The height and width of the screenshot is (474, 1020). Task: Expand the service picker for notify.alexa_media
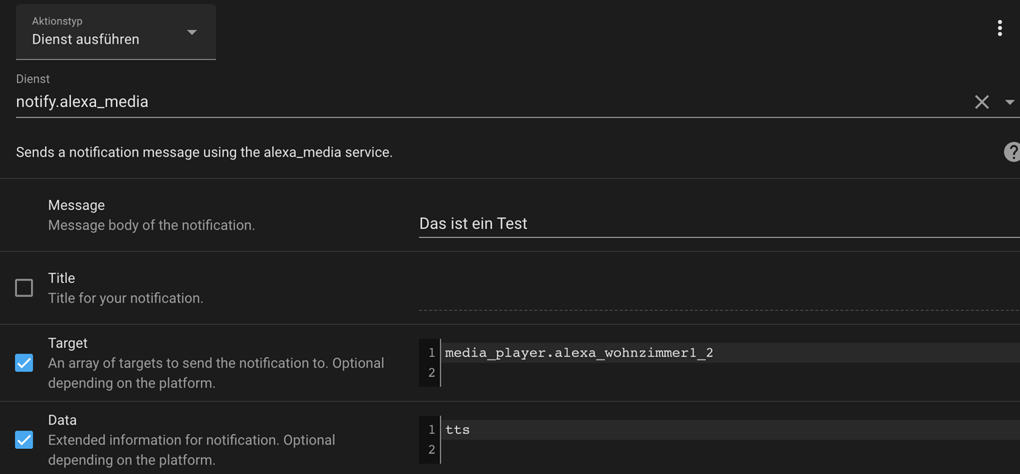point(1010,101)
